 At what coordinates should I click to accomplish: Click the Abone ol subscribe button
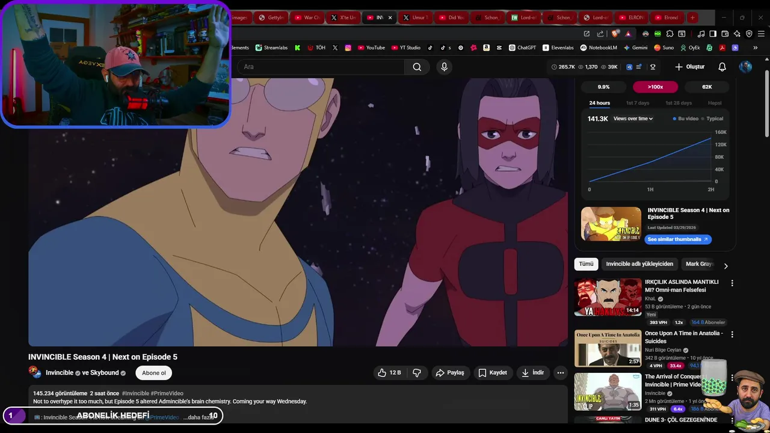click(x=153, y=373)
